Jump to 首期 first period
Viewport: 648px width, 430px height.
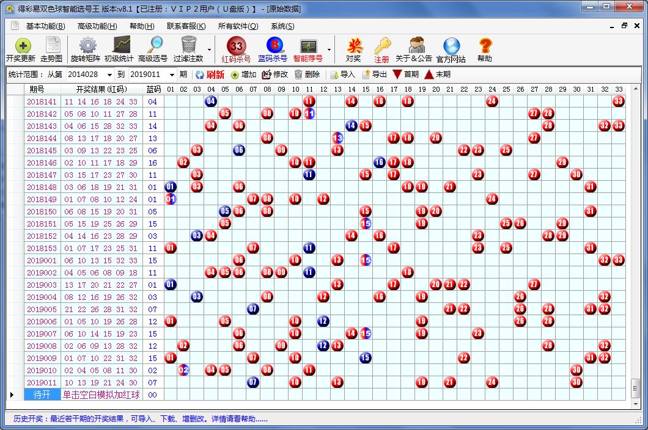405,75
